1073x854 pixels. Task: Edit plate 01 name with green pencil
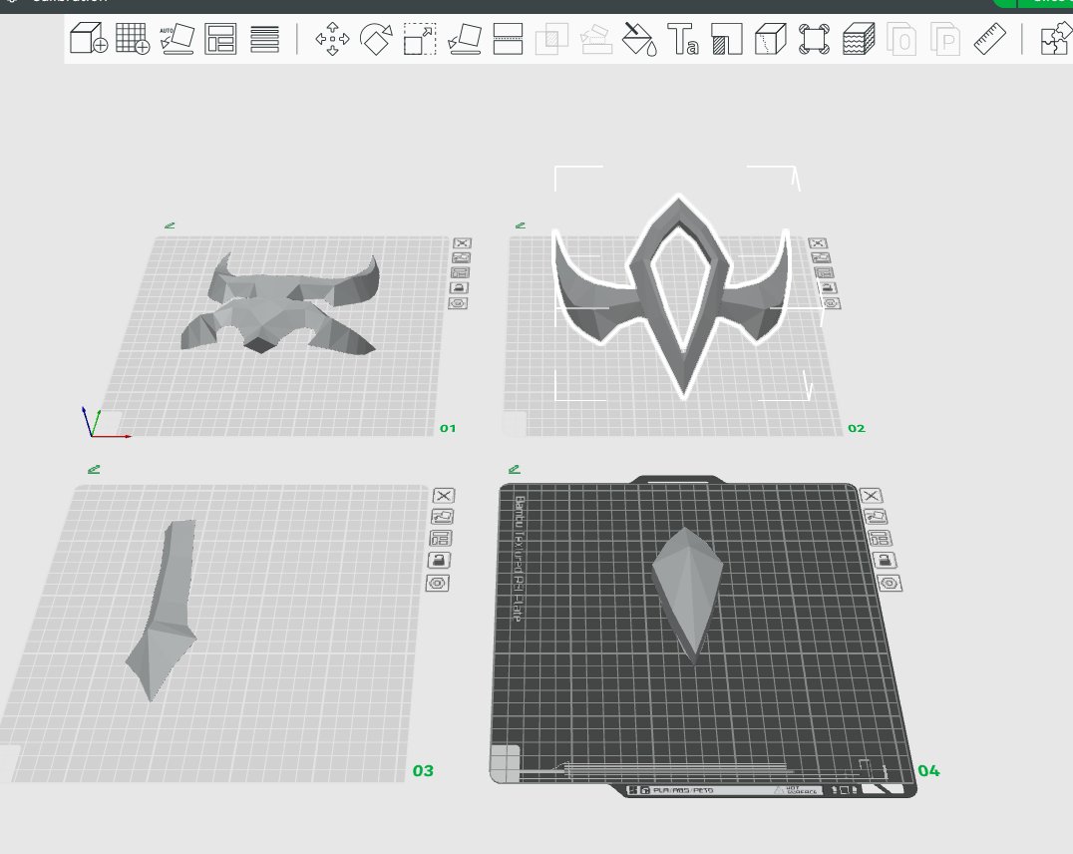(x=170, y=224)
